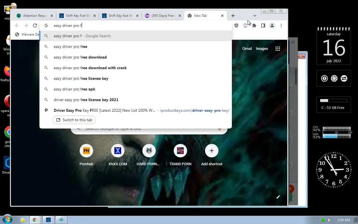Select suggestion 'easy driver pro free apk'
This screenshot has height=224, width=358.
(136, 89)
